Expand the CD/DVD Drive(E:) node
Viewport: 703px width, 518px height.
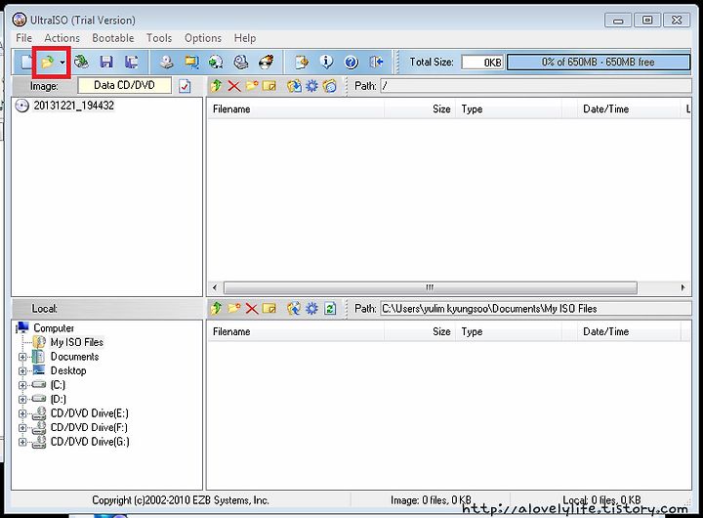pos(21,413)
